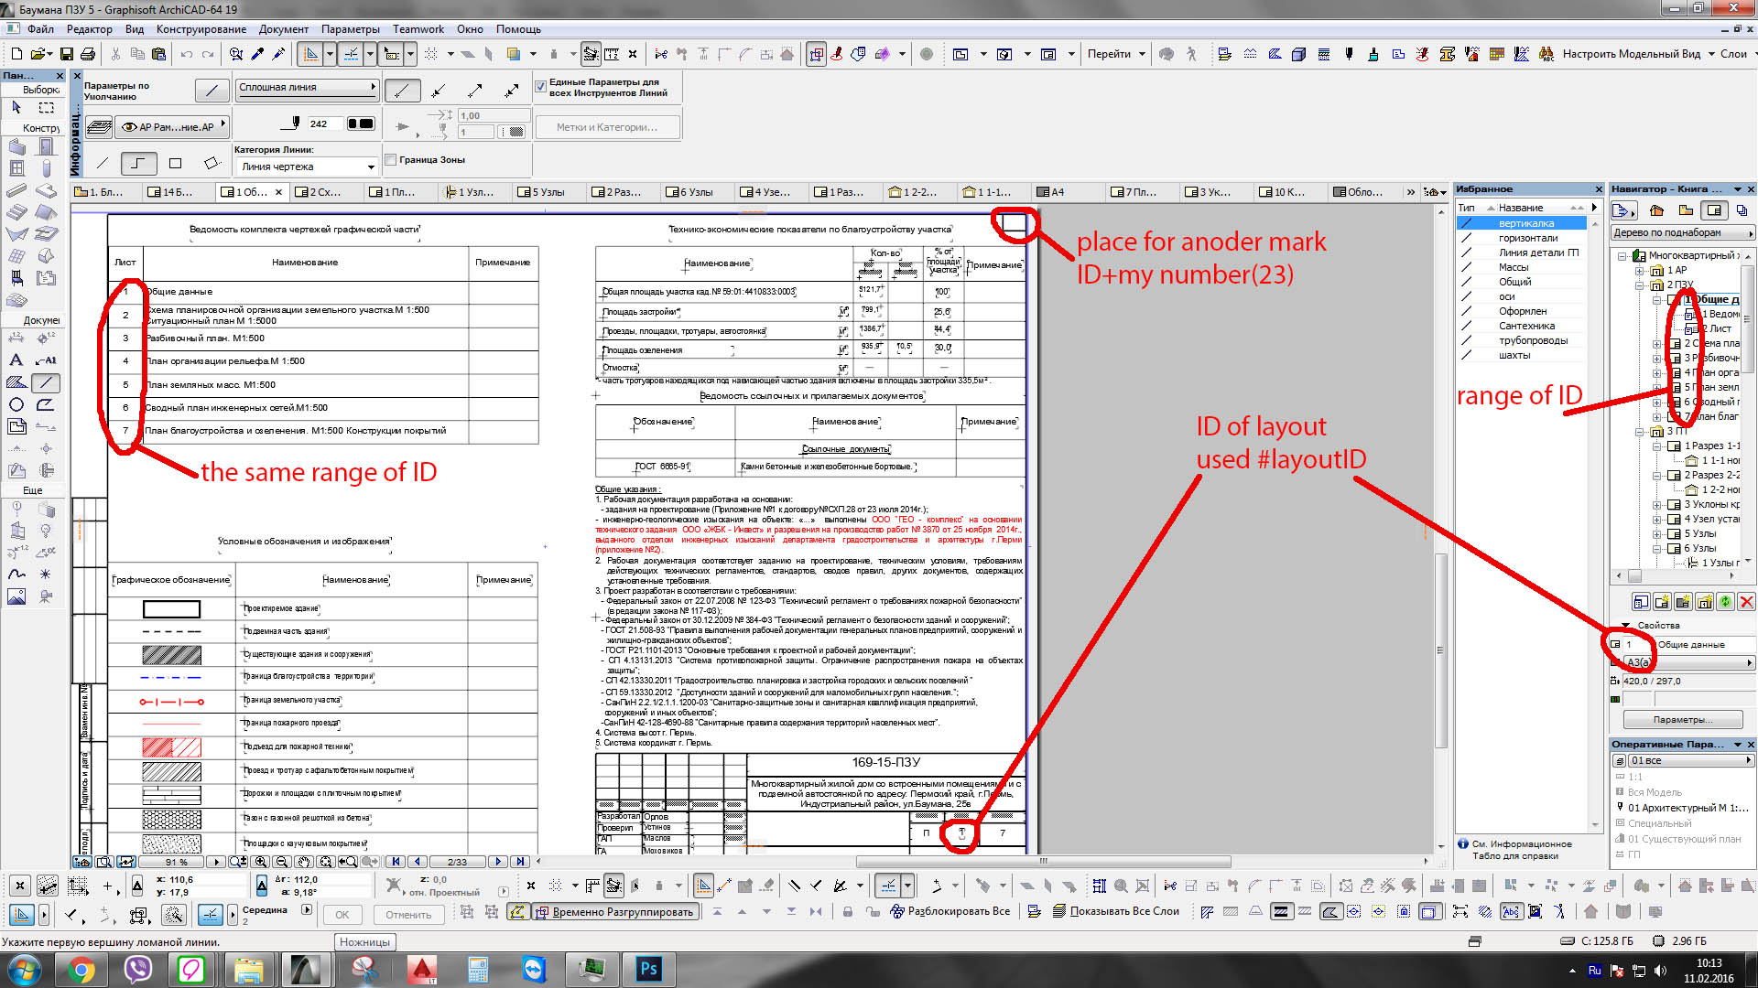1758x988 pixels.
Task: Open the Категория Линии dropdown
Action: 306,166
